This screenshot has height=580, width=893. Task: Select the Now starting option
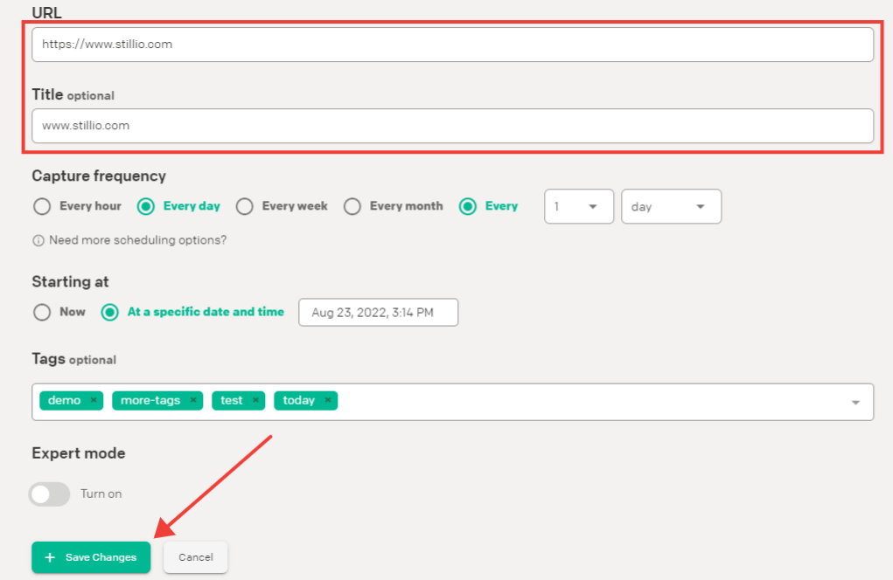click(x=42, y=312)
